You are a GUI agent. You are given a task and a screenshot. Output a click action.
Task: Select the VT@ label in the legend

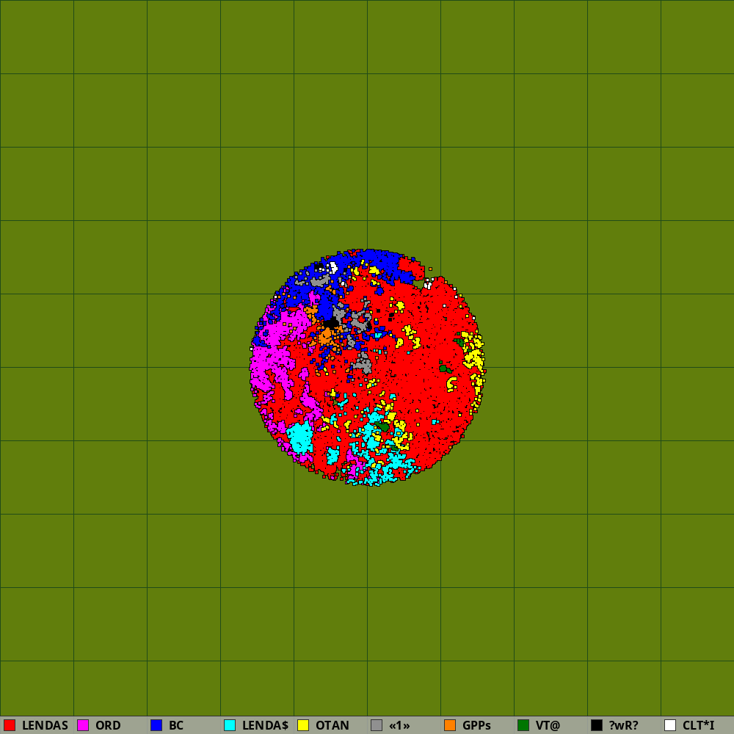548,725
